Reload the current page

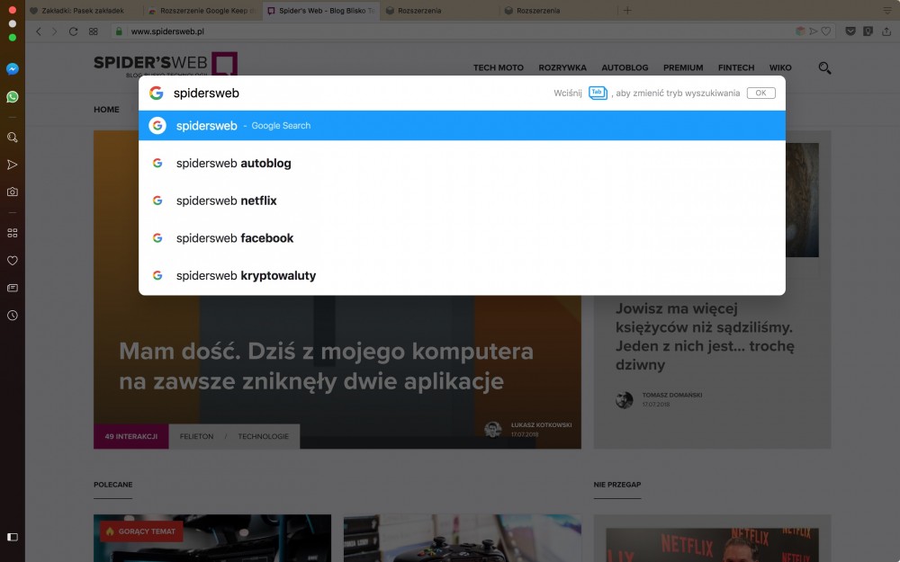(x=74, y=31)
